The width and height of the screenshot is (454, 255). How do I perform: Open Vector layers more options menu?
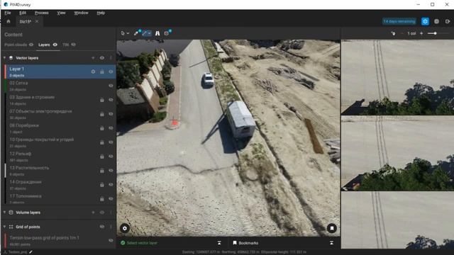click(x=111, y=58)
